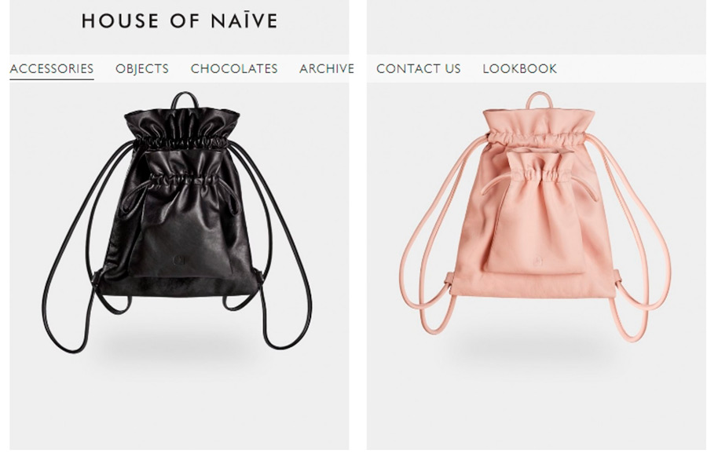The image size is (707, 457).
Task: Click the embossed logo on the pink bag
Action: (537, 261)
